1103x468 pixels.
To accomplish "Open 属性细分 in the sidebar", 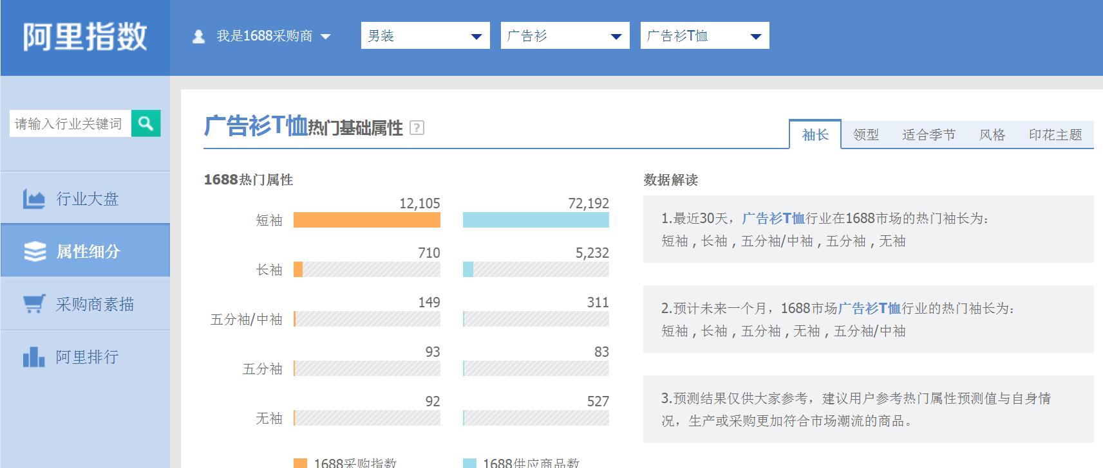I will click(x=85, y=251).
